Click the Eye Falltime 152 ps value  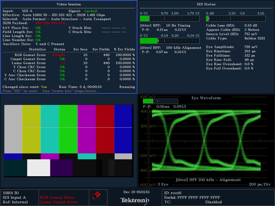click(x=250, y=55)
